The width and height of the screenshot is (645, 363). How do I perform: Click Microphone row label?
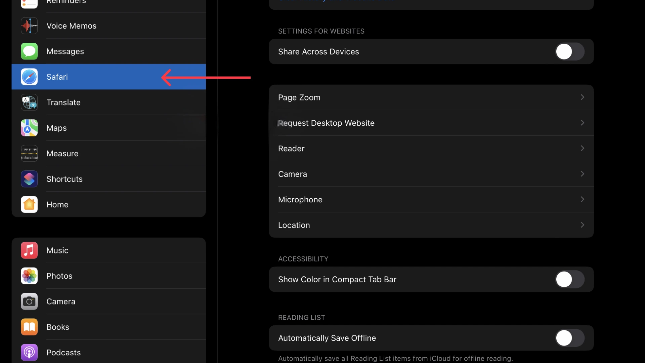(x=300, y=200)
